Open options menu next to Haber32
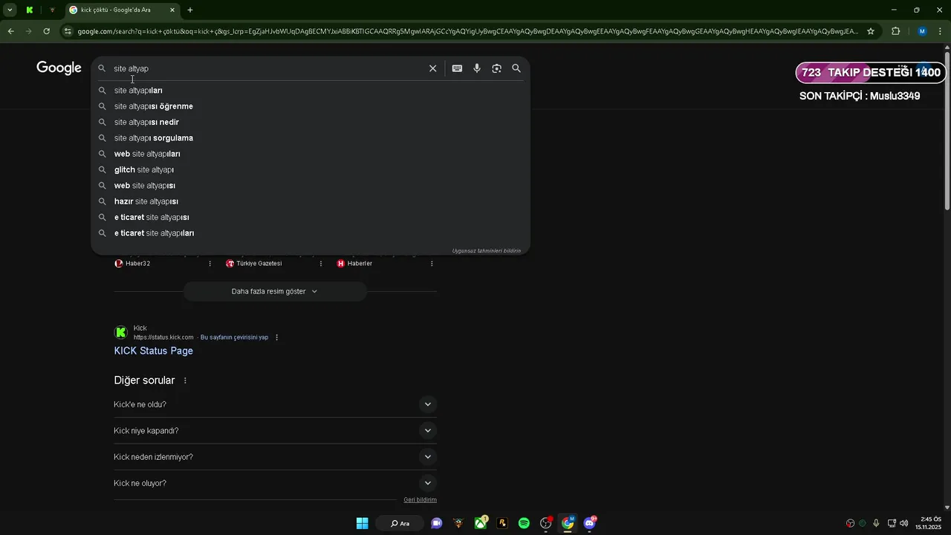Screen dimensions: 951x535 click(210, 263)
